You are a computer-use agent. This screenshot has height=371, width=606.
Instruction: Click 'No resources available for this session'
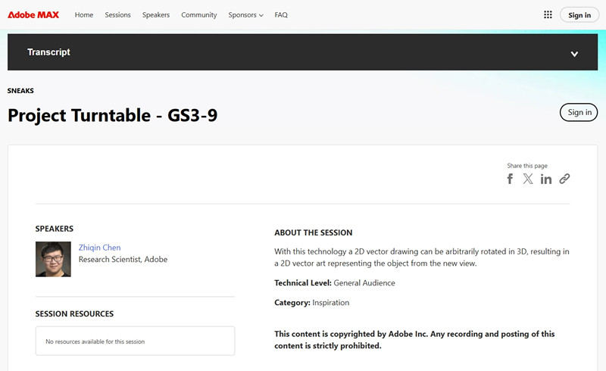click(x=95, y=341)
